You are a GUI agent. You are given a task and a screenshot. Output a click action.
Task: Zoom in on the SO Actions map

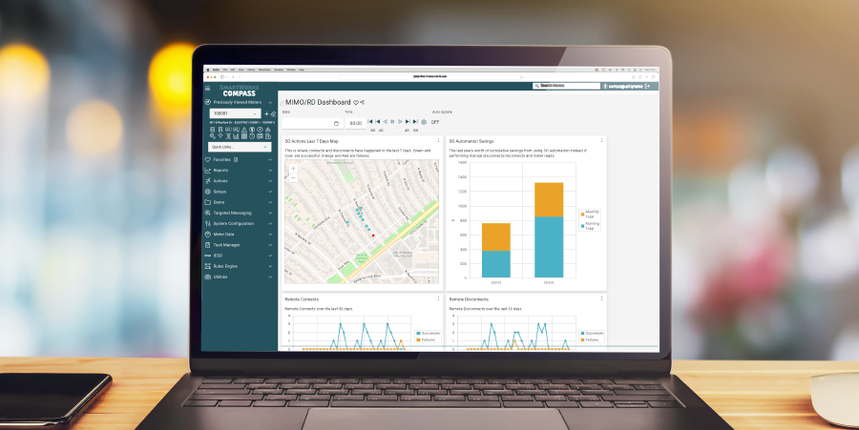(x=293, y=169)
